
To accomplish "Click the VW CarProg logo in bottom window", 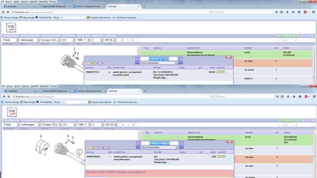I will click(12, 112).
